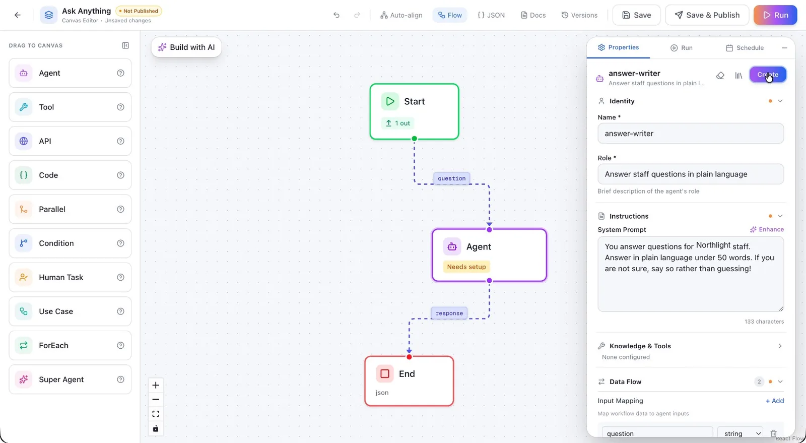This screenshot has width=806, height=443.
Task: Collapse the Drag to Canvas sidebar
Action: (125, 45)
